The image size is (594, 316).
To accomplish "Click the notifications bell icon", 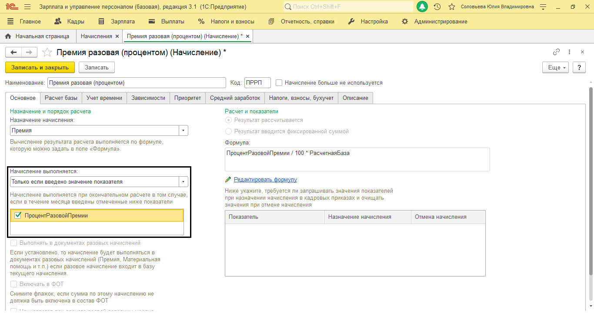I will [422, 7].
